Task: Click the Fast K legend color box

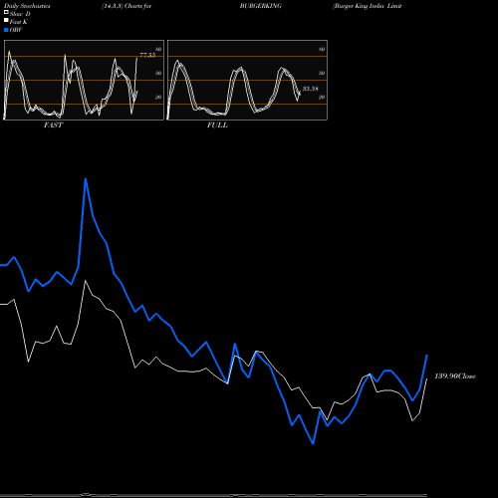Action: click(x=6, y=20)
